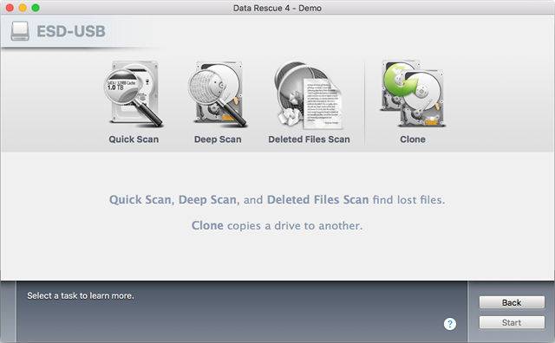Click the ESD-USB drive icon in header
Screen dimensions: 555x343
point(20,31)
